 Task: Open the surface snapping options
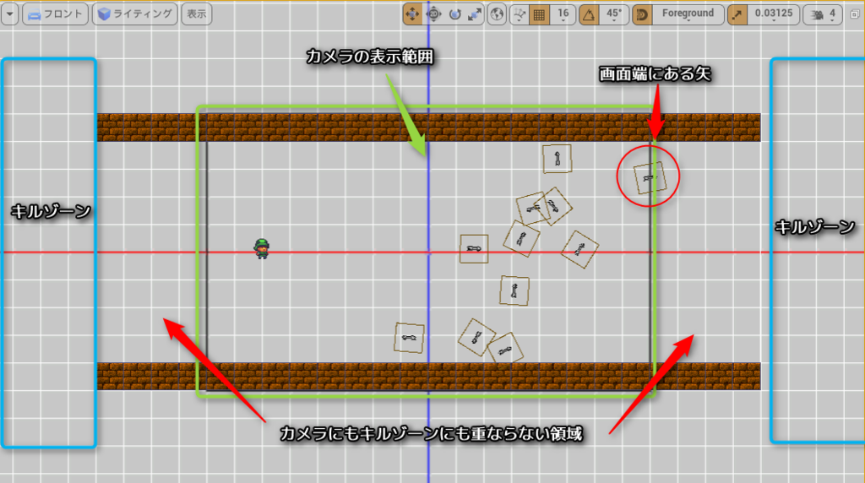click(520, 14)
